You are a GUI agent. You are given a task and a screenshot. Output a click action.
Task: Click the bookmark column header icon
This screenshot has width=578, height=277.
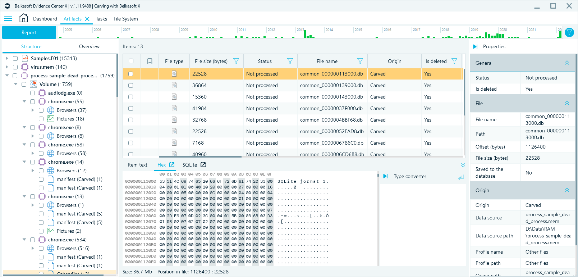point(150,61)
